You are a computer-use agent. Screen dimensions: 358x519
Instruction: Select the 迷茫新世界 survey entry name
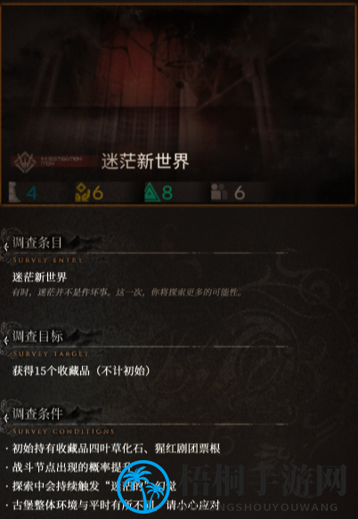point(40,277)
